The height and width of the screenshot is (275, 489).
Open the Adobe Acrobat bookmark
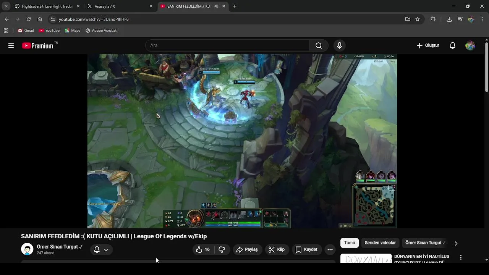click(x=101, y=31)
